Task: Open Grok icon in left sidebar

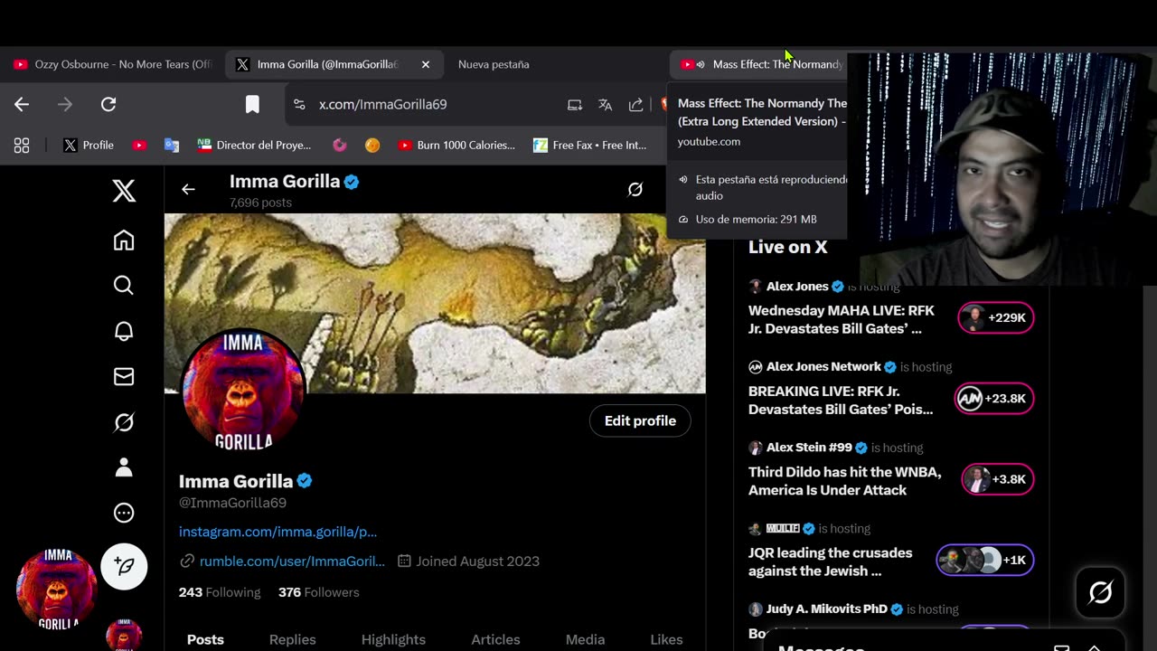Action: [124, 422]
